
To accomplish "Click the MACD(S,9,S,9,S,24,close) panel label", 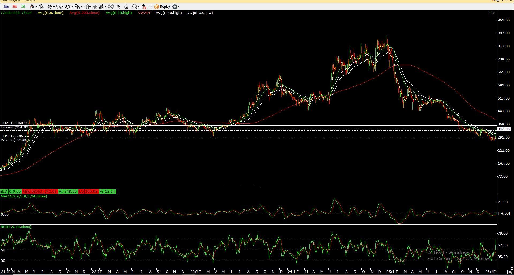I will click(x=24, y=196).
